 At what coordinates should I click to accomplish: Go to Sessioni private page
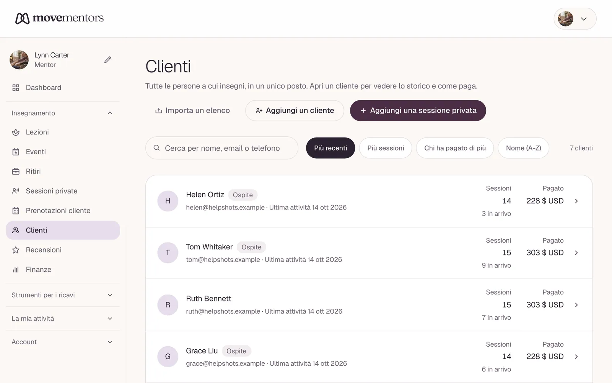(x=63, y=191)
